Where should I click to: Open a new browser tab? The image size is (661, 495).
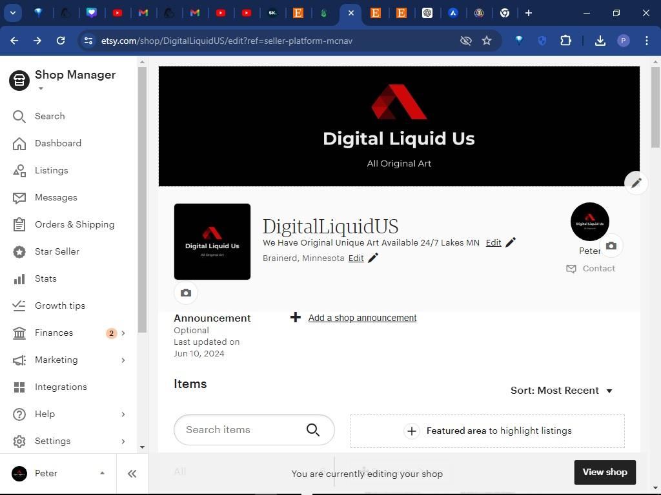(x=529, y=13)
